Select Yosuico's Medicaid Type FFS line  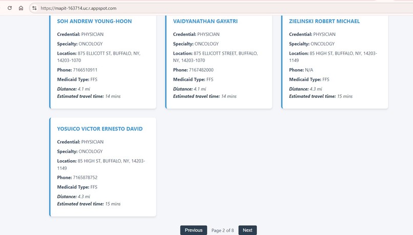(x=77, y=187)
